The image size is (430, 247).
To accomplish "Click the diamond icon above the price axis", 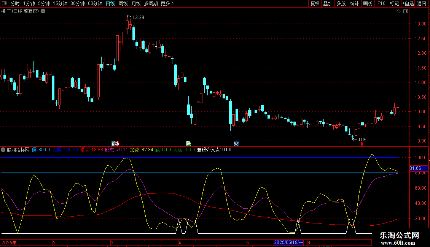I will coord(398,11).
